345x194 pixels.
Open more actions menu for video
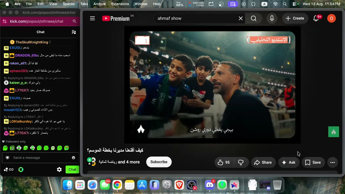coord(333,162)
